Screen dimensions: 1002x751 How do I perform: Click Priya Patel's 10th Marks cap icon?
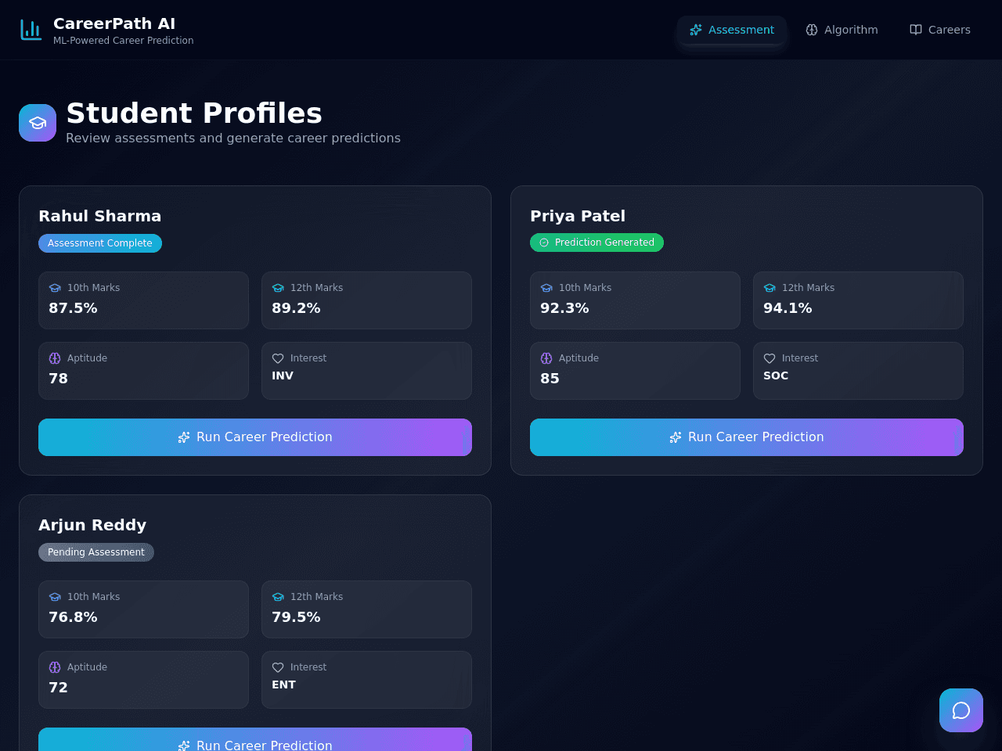tap(546, 288)
